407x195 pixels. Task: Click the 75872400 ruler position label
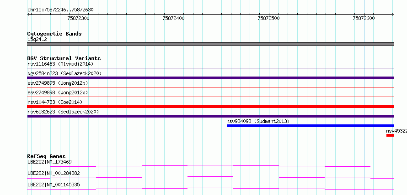point(174,18)
